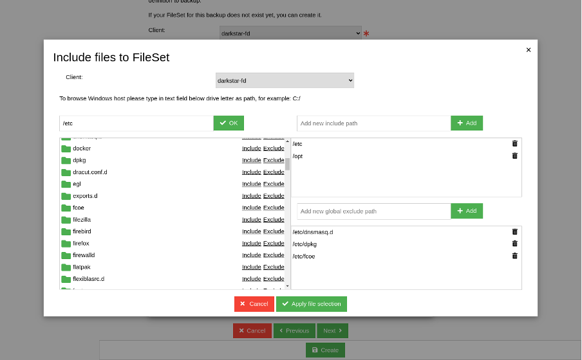Click Include link for filezilla

click(251, 220)
